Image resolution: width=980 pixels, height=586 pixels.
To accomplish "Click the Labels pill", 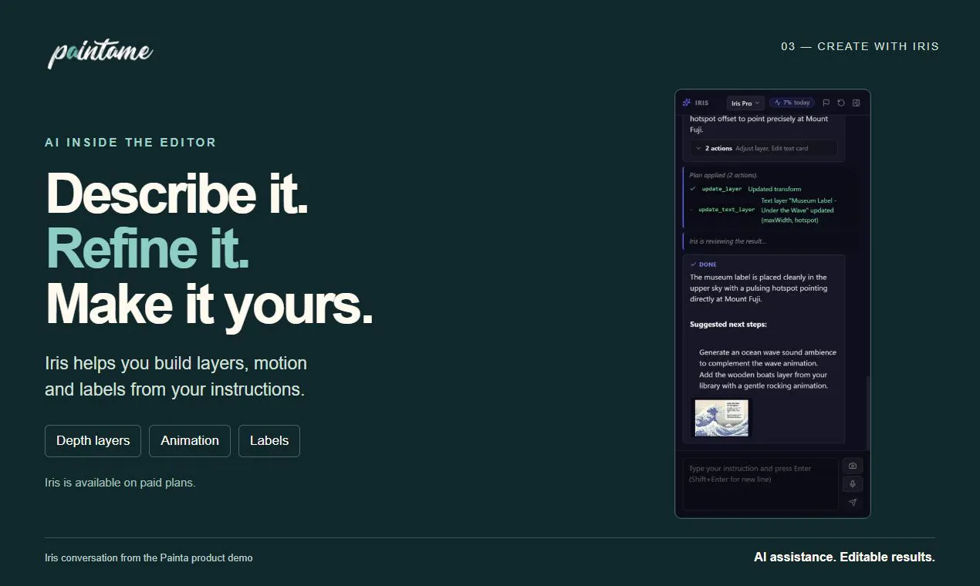I will tap(269, 441).
